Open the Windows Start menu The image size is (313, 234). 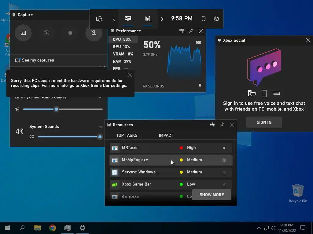click(x=7, y=228)
